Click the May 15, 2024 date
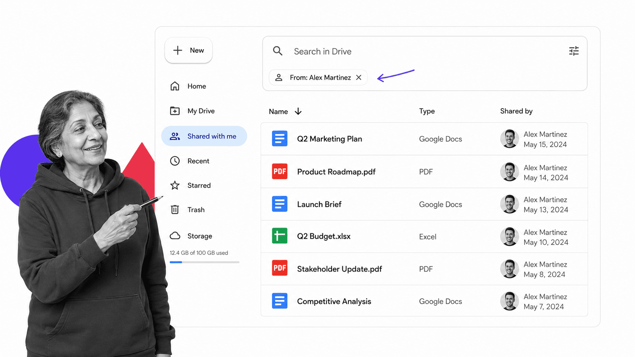The width and height of the screenshot is (635, 357). pos(545,145)
